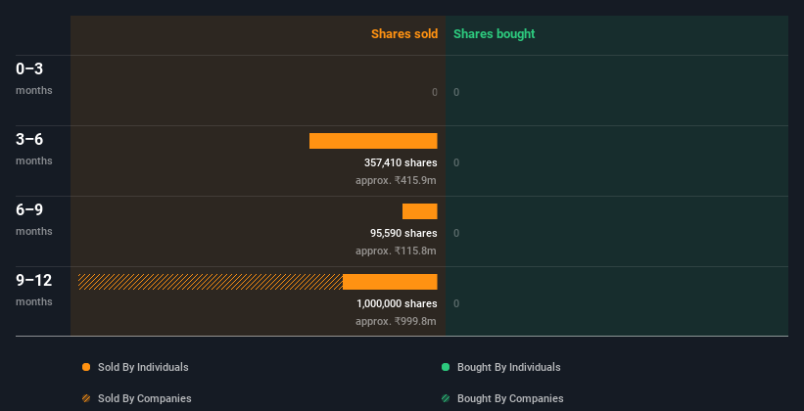Click the 3–6 months orange sold bar
804x411 pixels.
[373, 141]
